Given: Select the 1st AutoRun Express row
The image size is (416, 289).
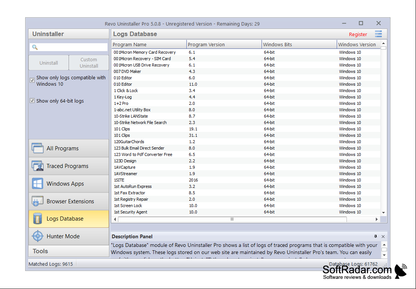Looking at the screenshot, I should tap(246, 186).
